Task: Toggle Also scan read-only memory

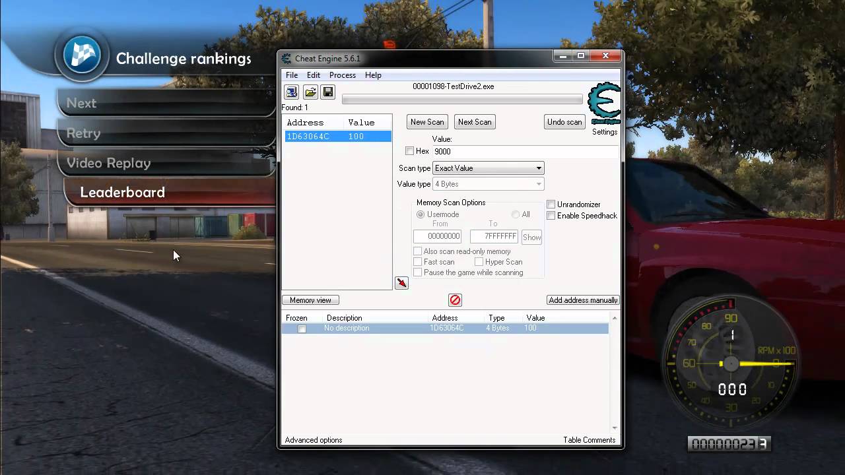Action: pos(417,251)
